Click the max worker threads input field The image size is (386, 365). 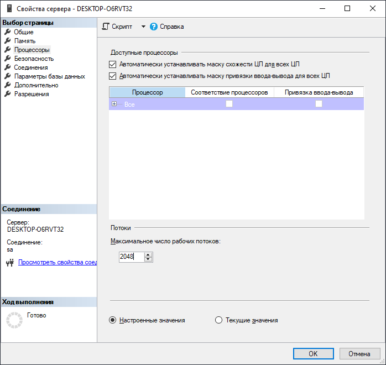pos(131,257)
